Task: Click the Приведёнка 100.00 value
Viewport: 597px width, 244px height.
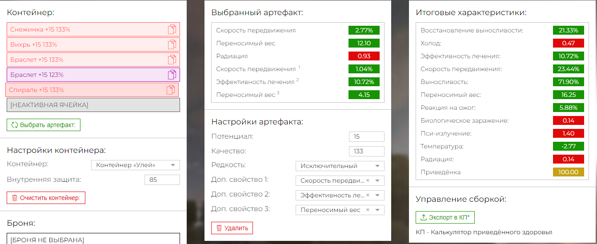Action: tap(569, 172)
